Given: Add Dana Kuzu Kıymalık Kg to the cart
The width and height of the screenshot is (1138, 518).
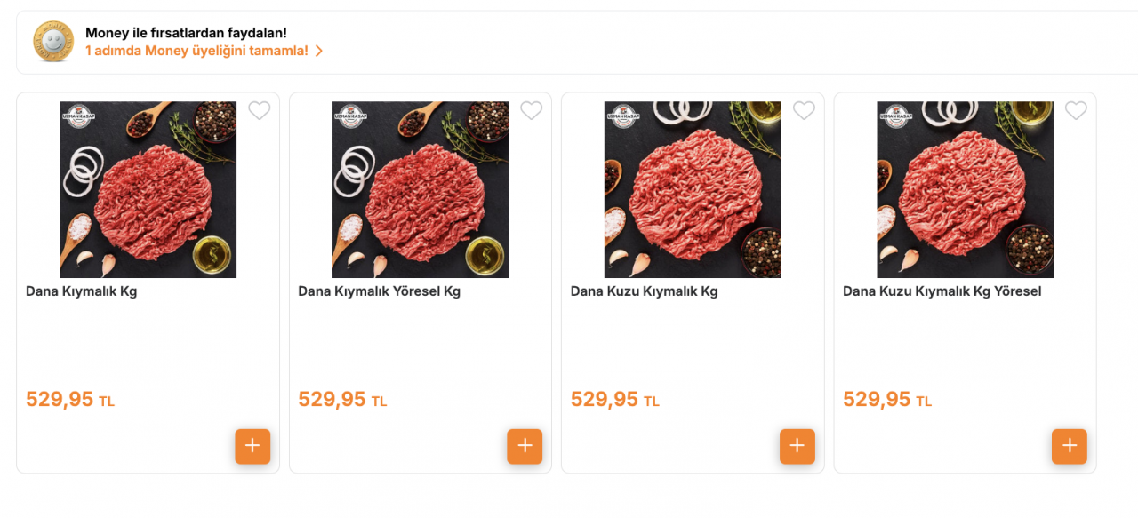Looking at the screenshot, I should 797,447.
